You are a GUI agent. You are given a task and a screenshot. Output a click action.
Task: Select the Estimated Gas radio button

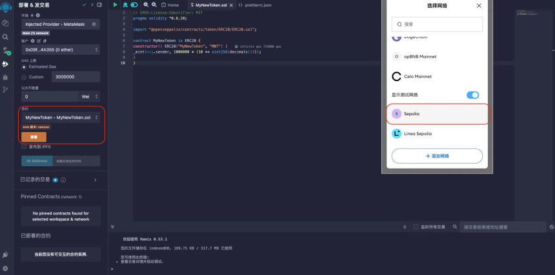click(x=24, y=67)
